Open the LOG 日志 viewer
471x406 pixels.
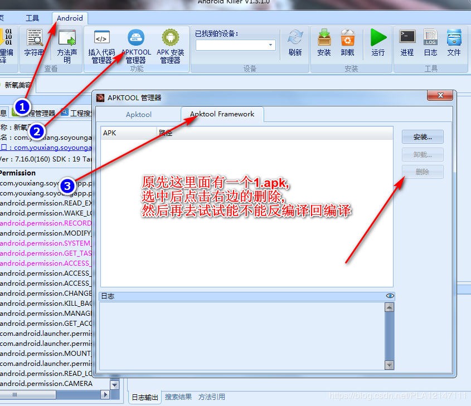click(430, 42)
